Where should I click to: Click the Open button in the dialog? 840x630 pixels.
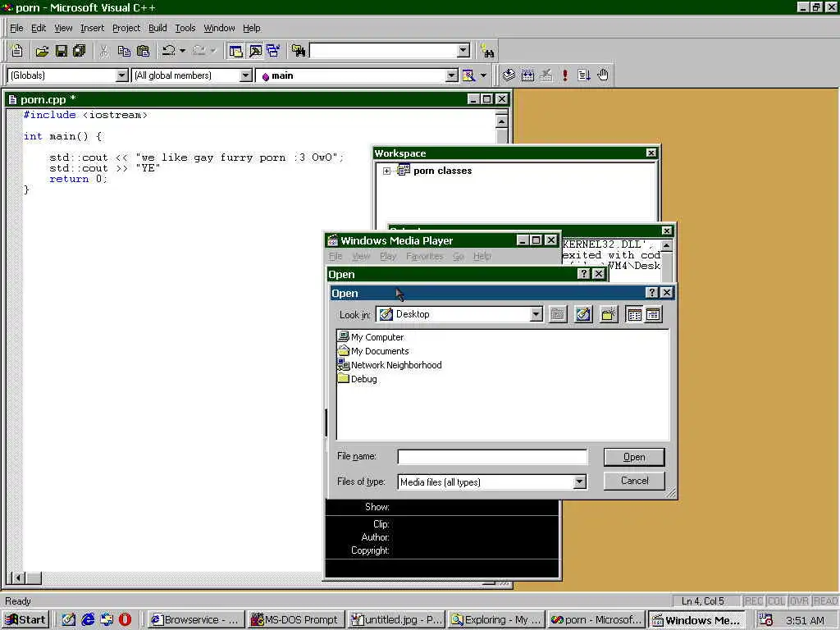click(634, 457)
